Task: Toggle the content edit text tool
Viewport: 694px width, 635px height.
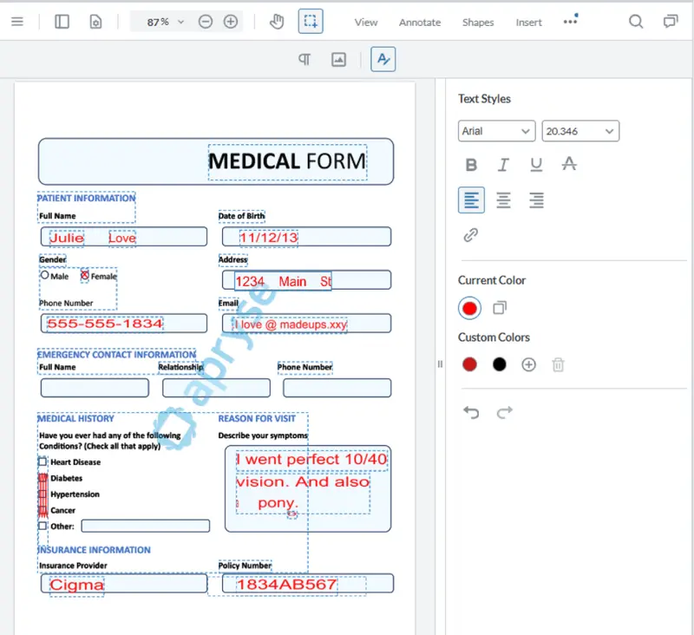Action: pyautogui.click(x=383, y=59)
